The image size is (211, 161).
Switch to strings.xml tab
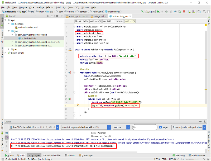tap(98, 16)
